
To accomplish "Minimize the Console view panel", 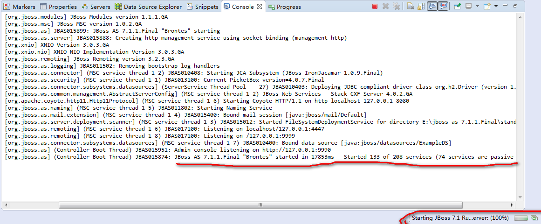I will click(x=505, y=6).
